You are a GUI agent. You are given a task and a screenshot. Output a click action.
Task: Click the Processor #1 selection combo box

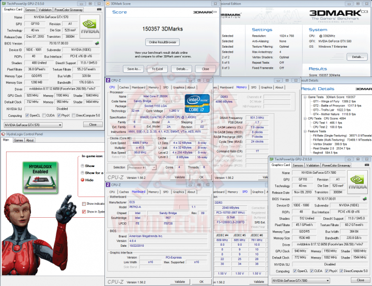click(x=142, y=168)
